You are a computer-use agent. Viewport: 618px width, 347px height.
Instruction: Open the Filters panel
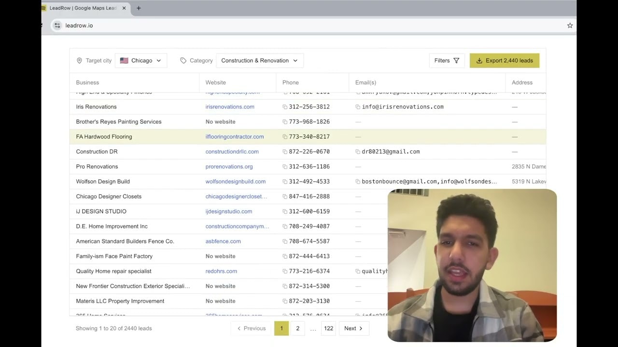click(447, 61)
